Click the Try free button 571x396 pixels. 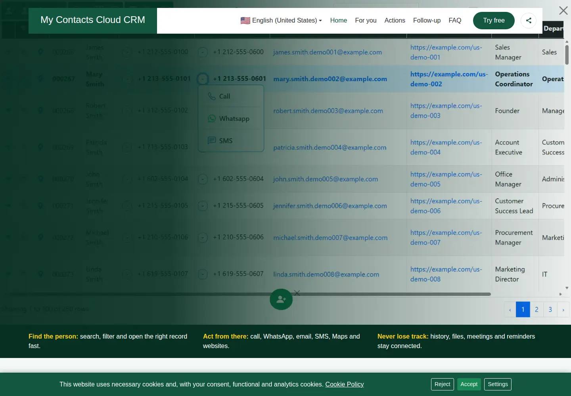point(494,21)
